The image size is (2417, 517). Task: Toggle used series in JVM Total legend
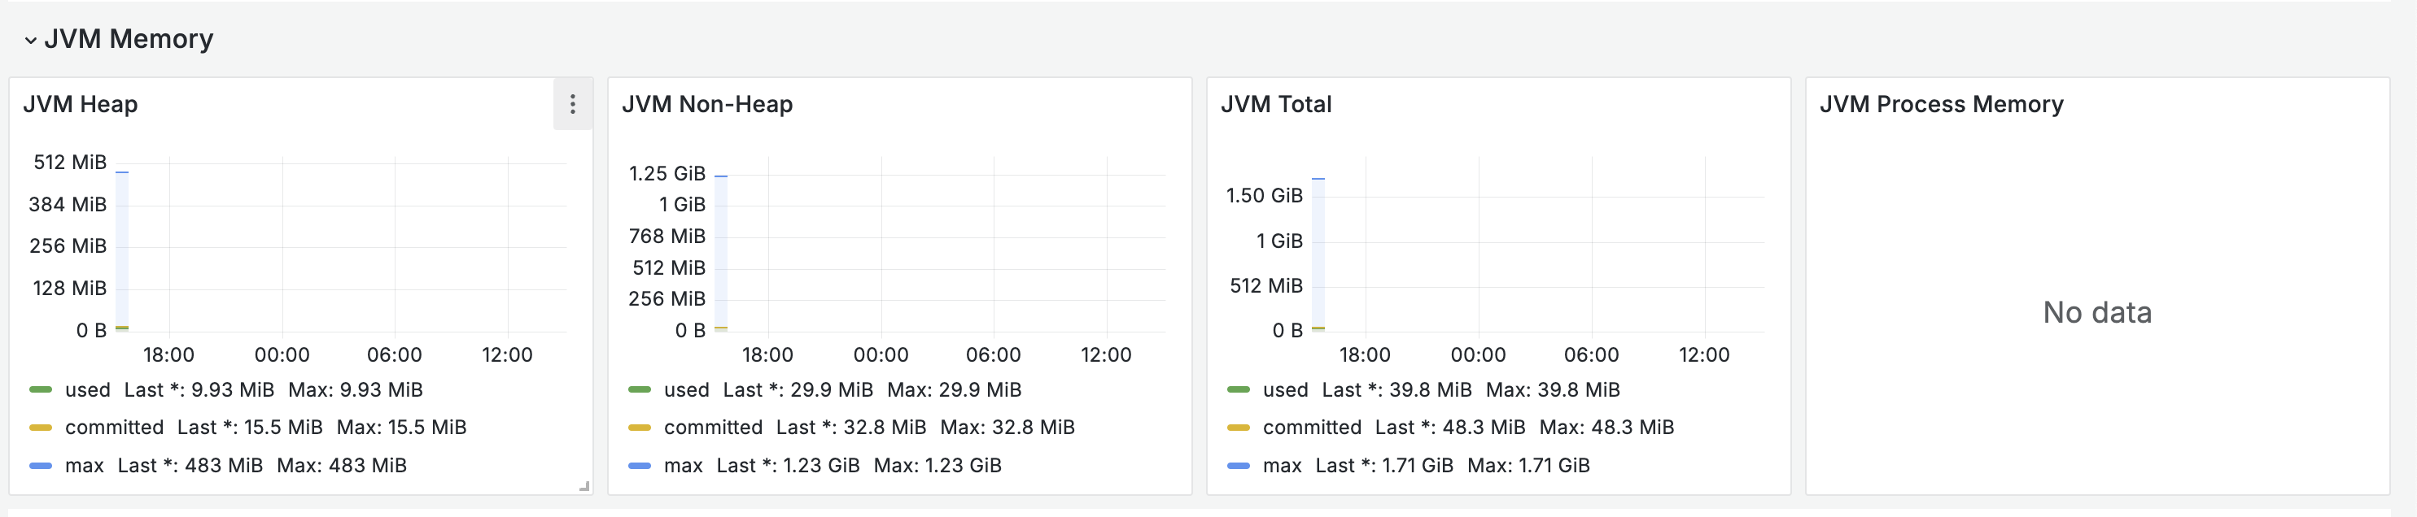coord(1286,389)
